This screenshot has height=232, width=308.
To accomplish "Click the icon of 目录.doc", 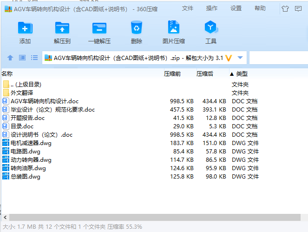I will coord(5,126).
